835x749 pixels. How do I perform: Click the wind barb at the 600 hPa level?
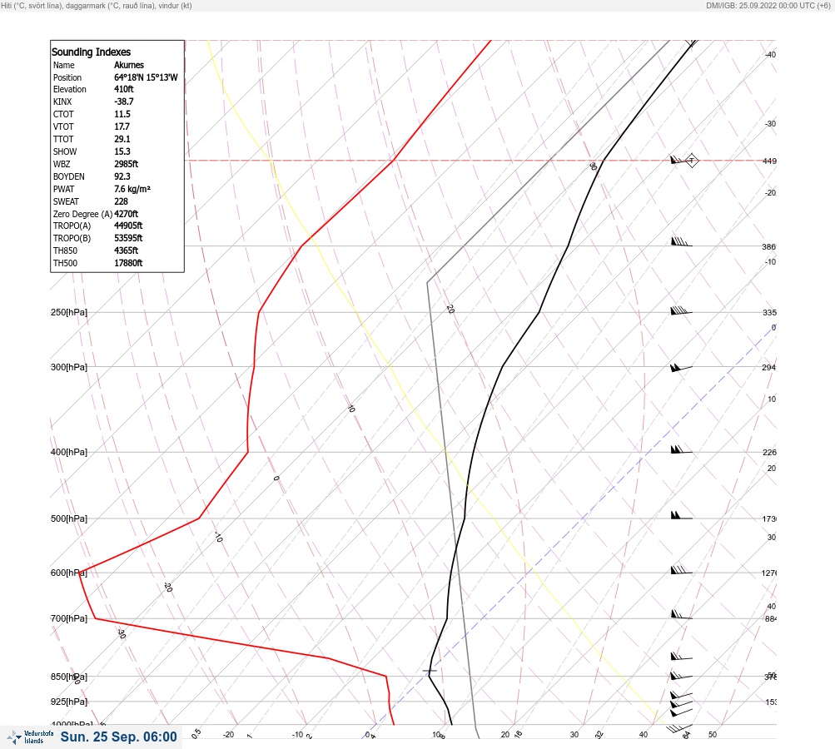click(681, 570)
